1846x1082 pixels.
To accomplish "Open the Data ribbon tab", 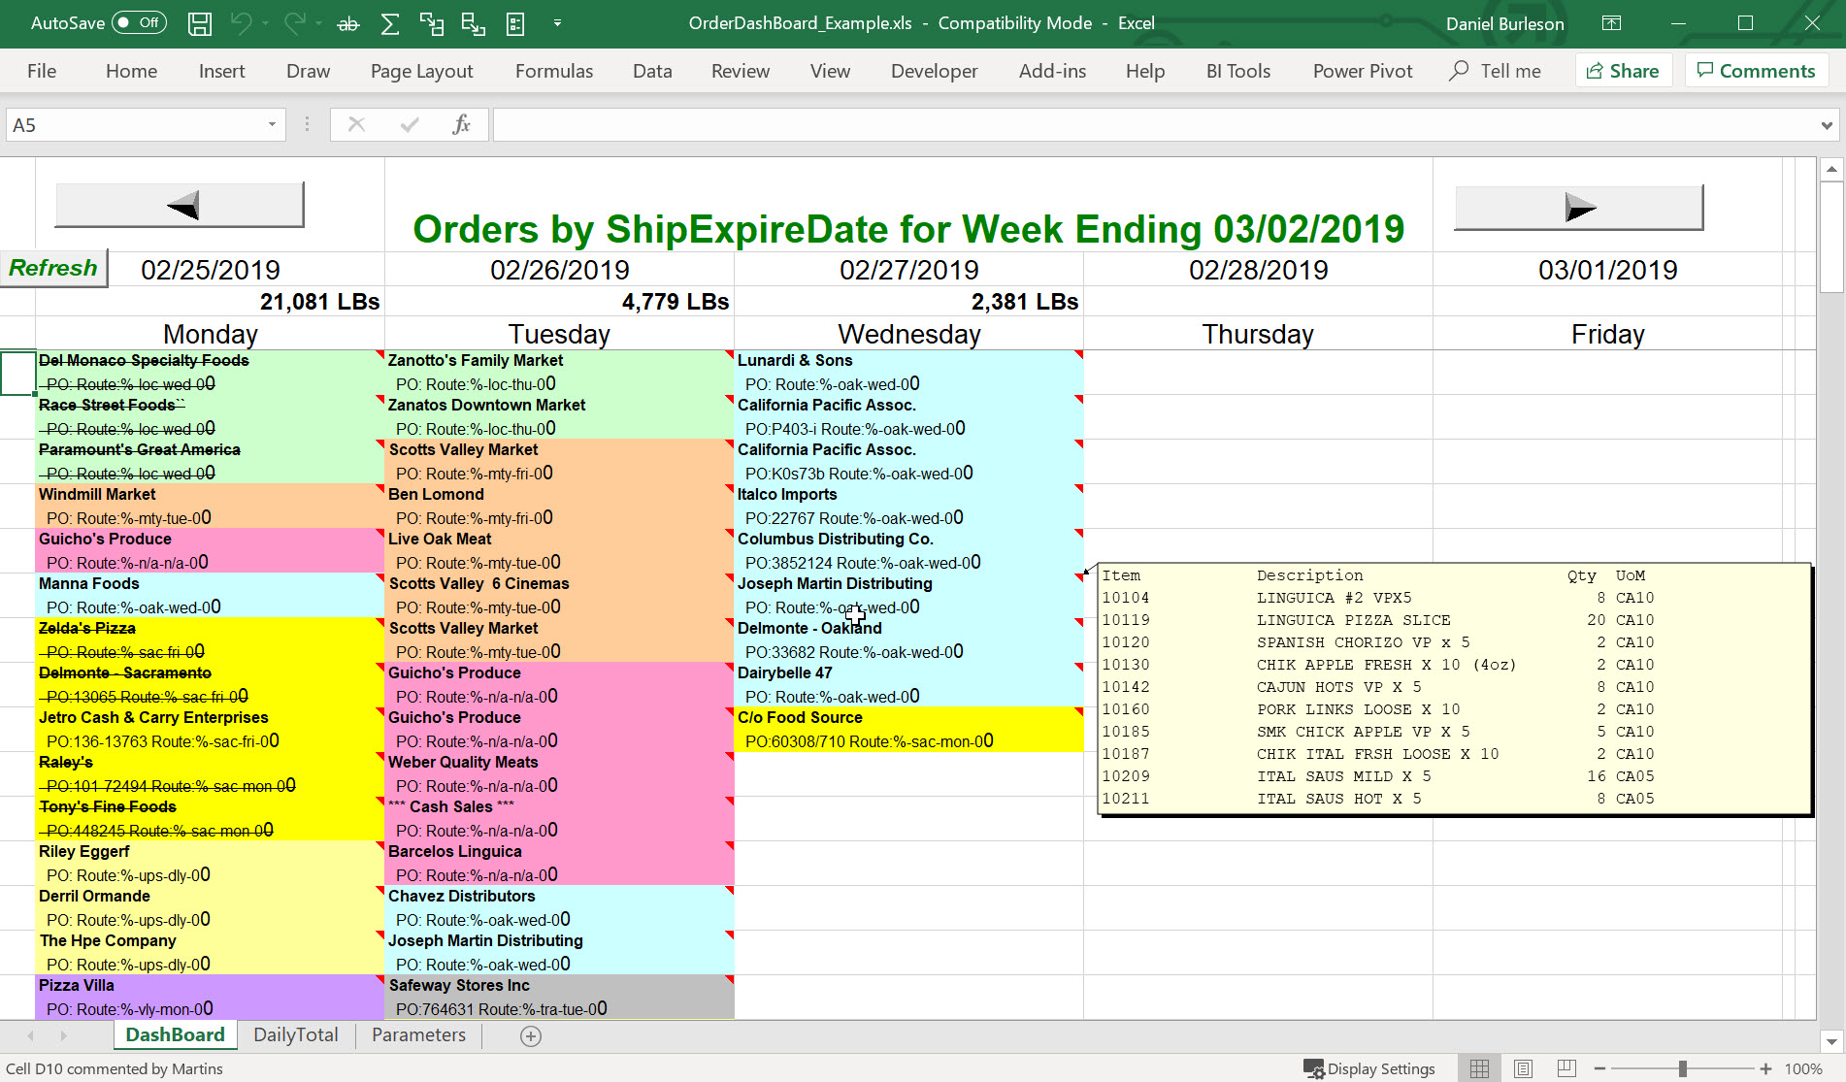I will [x=652, y=71].
